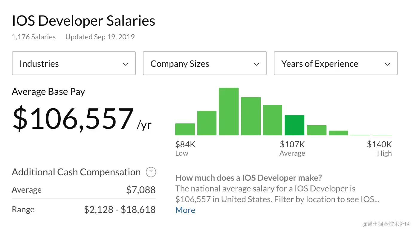The width and height of the screenshot is (412, 229).
Task: Open the Company Sizes dropdown
Action: pos(205,63)
